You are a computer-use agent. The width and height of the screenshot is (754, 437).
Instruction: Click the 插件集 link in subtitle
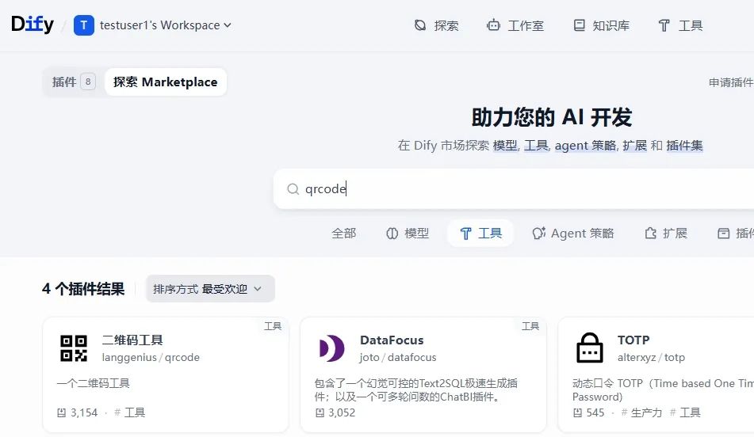click(x=684, y=146)
